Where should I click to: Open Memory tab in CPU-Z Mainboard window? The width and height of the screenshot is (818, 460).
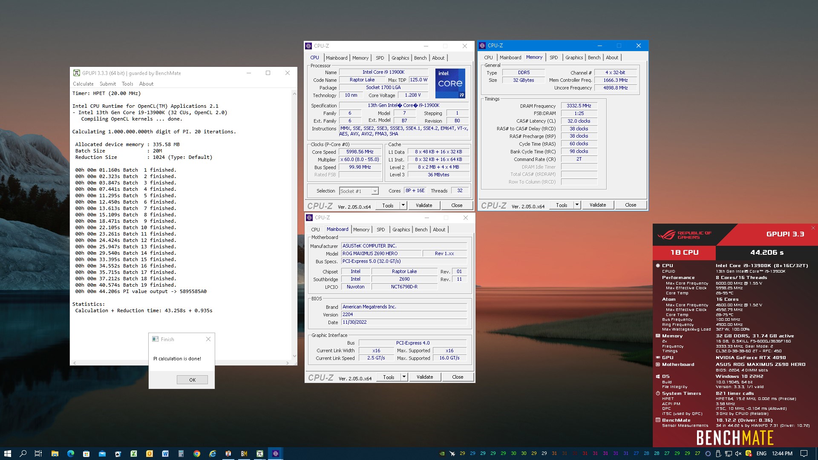pos(361,230)
